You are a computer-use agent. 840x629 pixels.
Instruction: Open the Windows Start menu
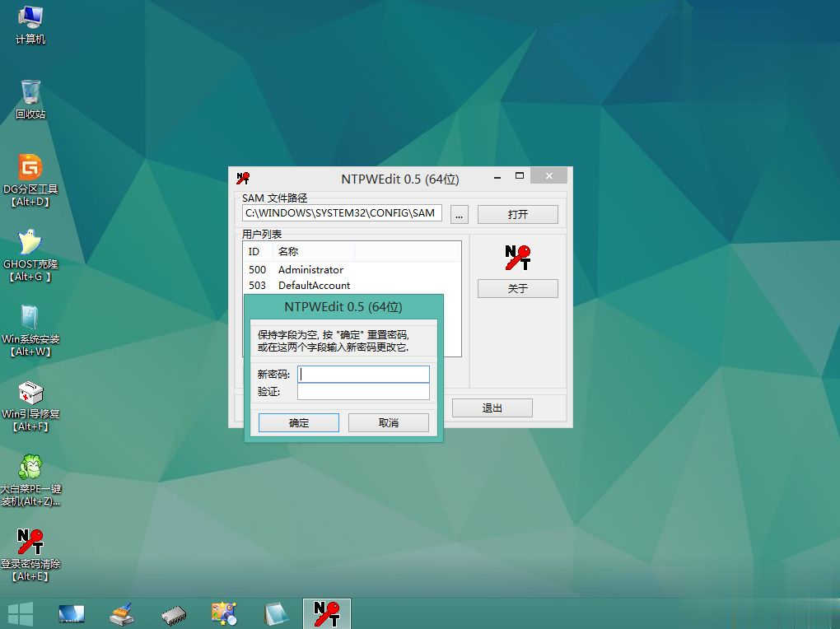20,613
